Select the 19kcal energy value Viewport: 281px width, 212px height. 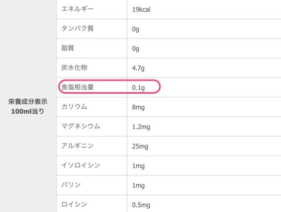click(x=141, y=9)
